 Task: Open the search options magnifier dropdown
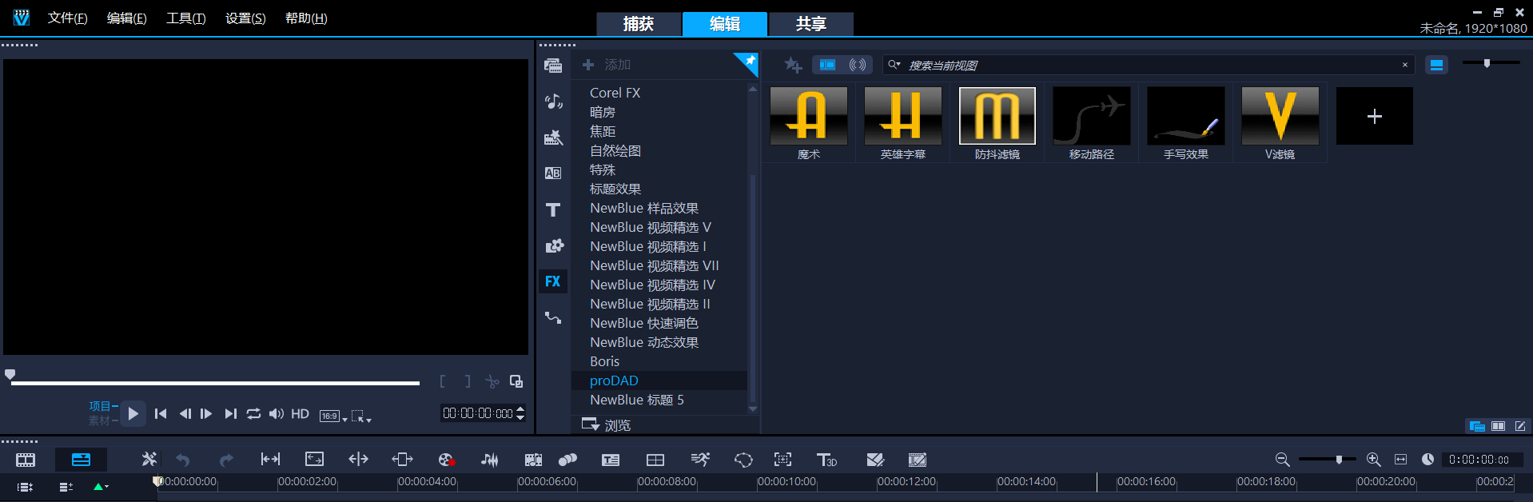coord(894,65)
